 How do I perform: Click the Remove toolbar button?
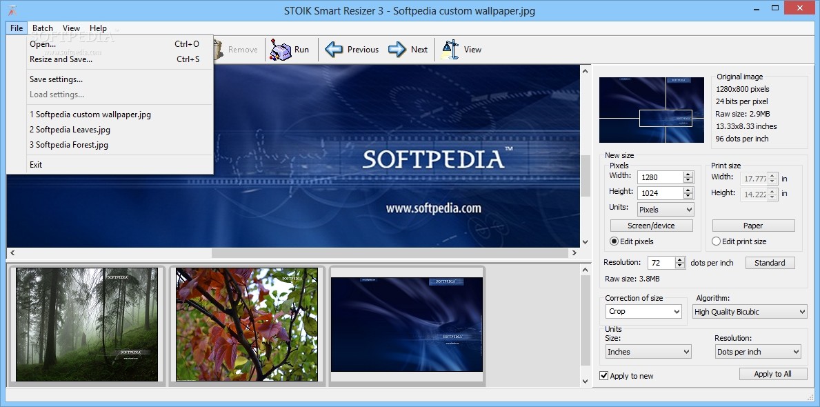tap(236, 50)
